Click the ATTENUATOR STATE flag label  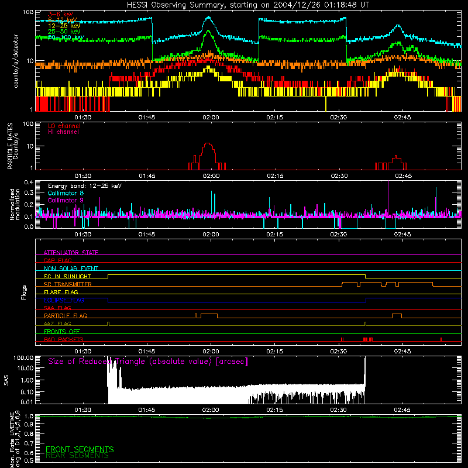[x=71, y=253]
